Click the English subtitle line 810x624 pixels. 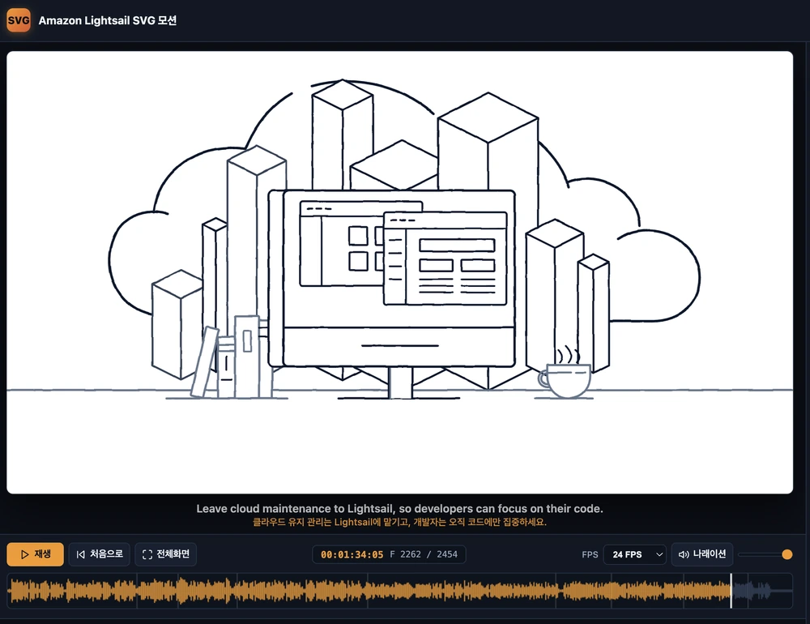[399, 509]
